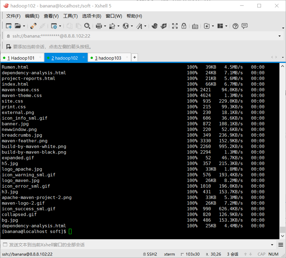Click the New Session toolbar icon

(x=9, y=26)
